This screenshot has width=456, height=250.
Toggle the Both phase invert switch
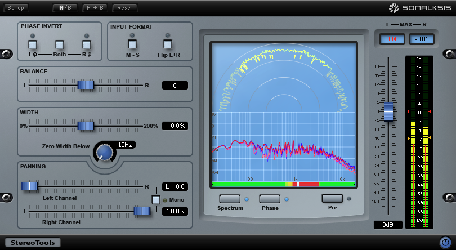(59, 44)
